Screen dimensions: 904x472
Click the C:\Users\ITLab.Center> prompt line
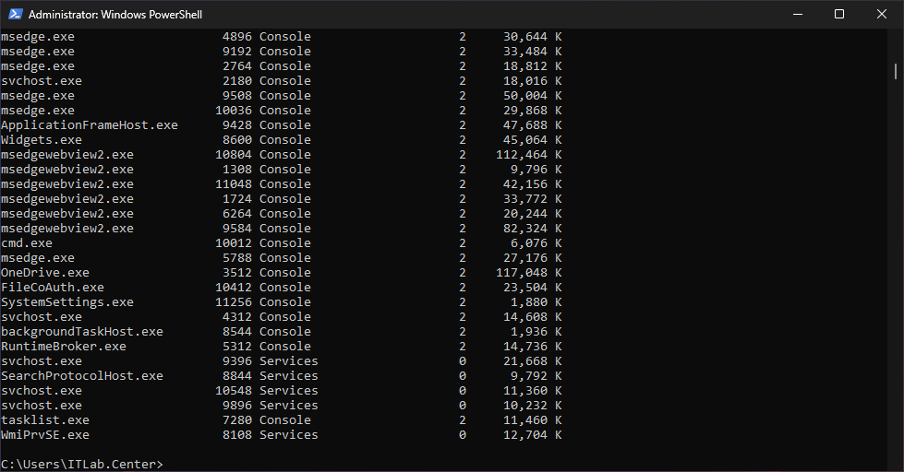coord(82,464)
